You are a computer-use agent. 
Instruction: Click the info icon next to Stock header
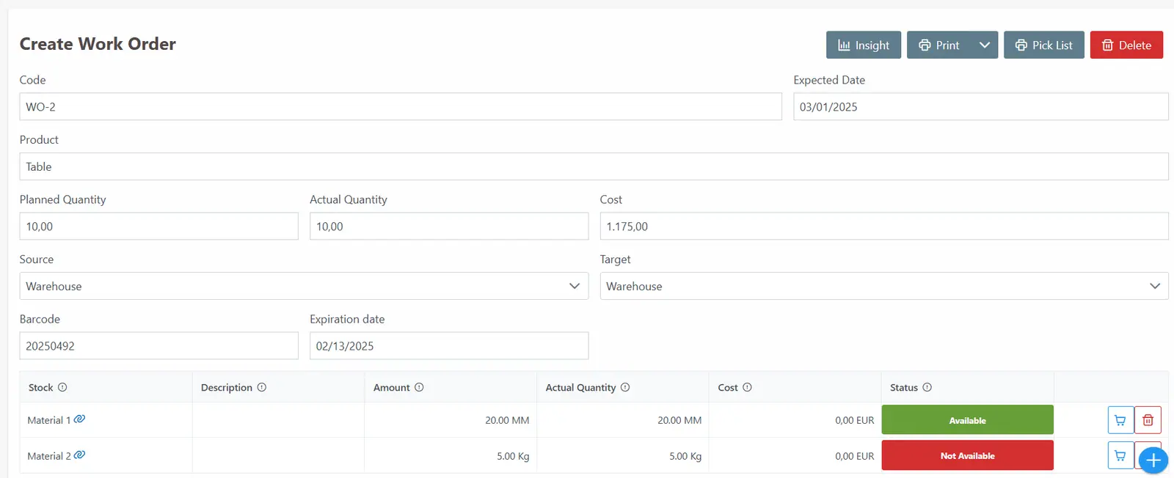click(x=62, y=387)
